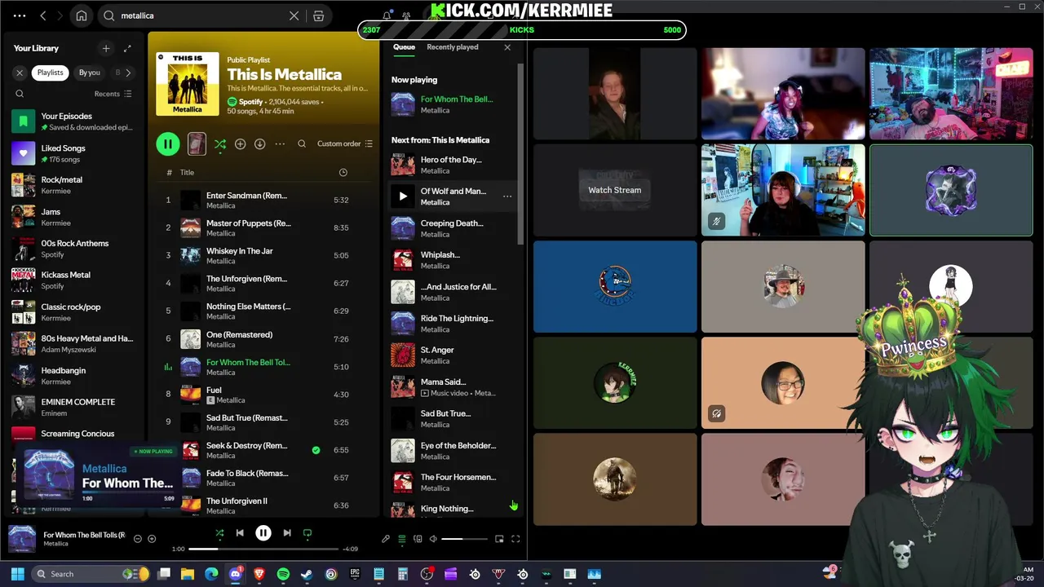
Task: Switch to Queue tab
Action: (x=404, y=47)
